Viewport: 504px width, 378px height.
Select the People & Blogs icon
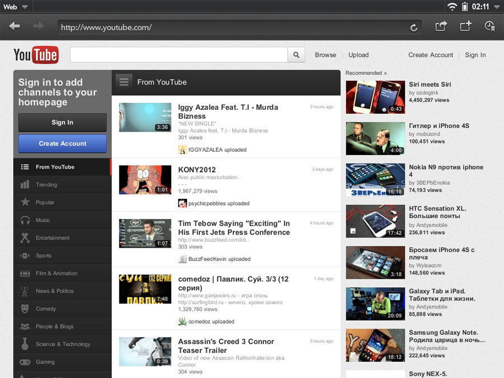pyautogui.click(x=25, y=326)
